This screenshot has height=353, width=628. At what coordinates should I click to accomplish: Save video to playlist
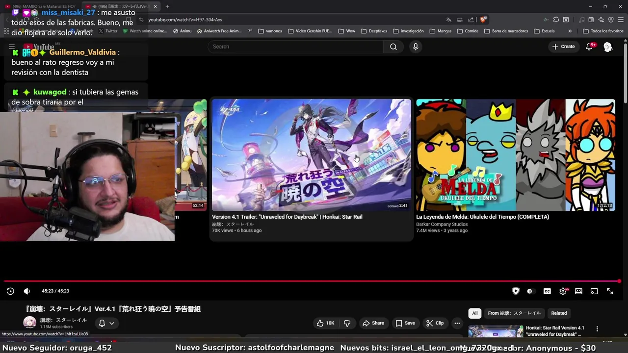[x=405, y=323]
